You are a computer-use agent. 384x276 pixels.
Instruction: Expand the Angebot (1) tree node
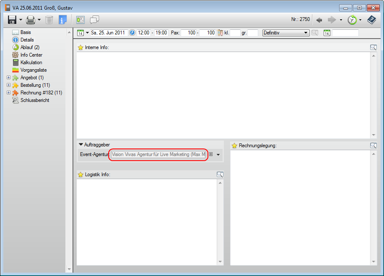point(9,78)
